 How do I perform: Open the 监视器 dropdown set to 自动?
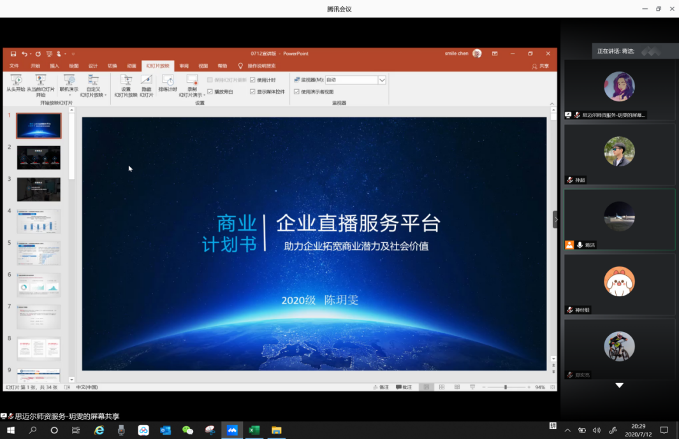[382, 80]
